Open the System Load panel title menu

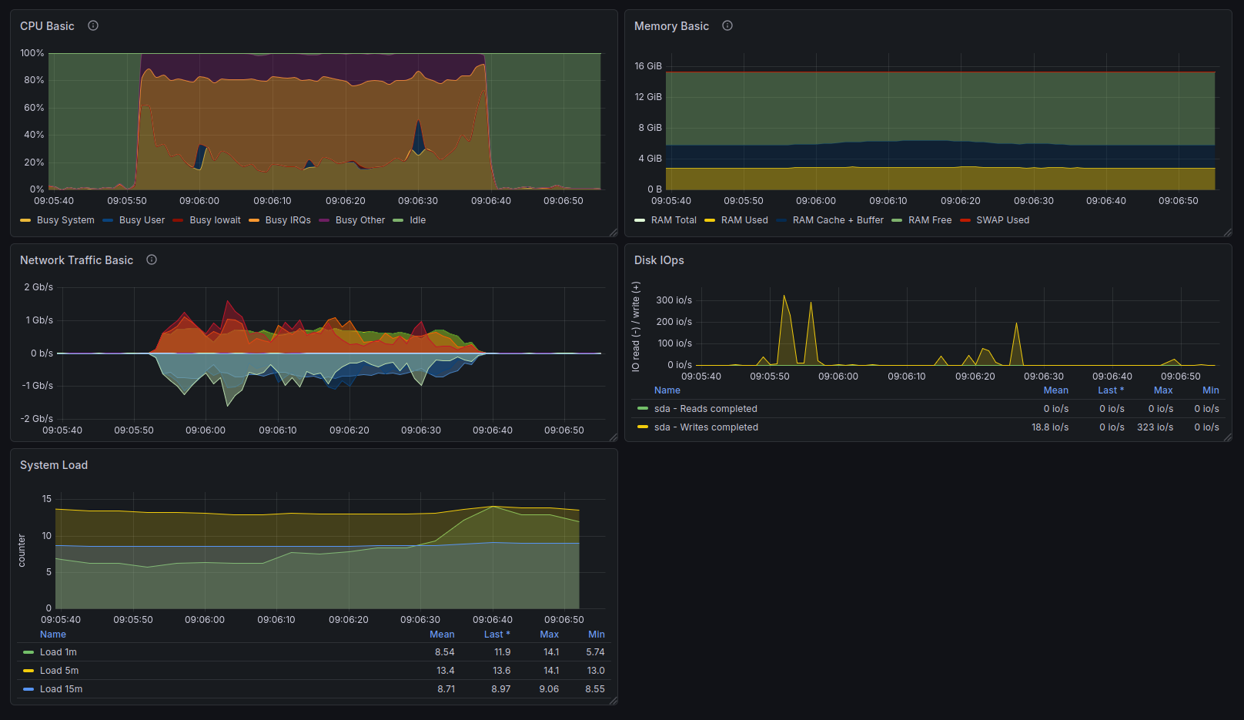[54, 465]
